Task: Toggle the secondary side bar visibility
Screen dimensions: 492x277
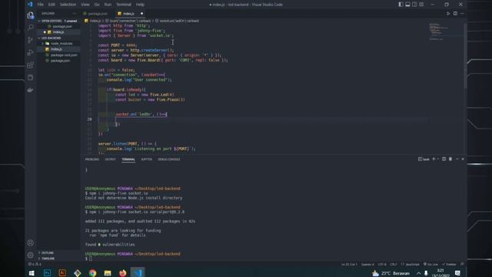Action: (x=414, y=5)
